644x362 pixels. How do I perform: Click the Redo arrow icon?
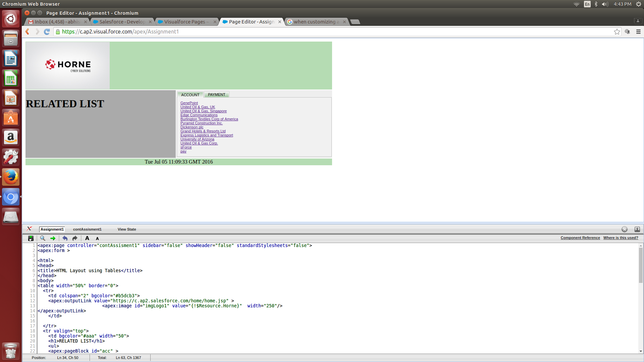[75, 238]
